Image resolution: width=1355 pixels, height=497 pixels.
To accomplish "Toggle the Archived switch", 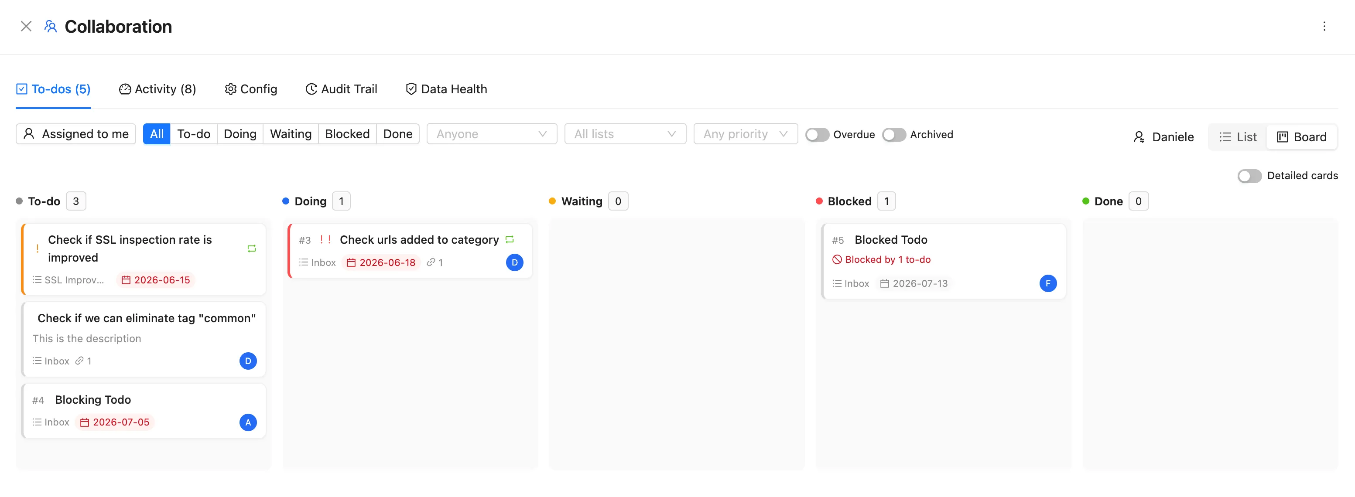I will click(894, 135).
